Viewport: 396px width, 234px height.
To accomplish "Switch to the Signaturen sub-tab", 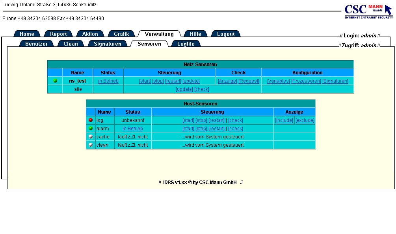I will [108, 44].
